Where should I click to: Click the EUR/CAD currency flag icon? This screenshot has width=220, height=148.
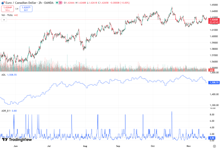[3, 2]
